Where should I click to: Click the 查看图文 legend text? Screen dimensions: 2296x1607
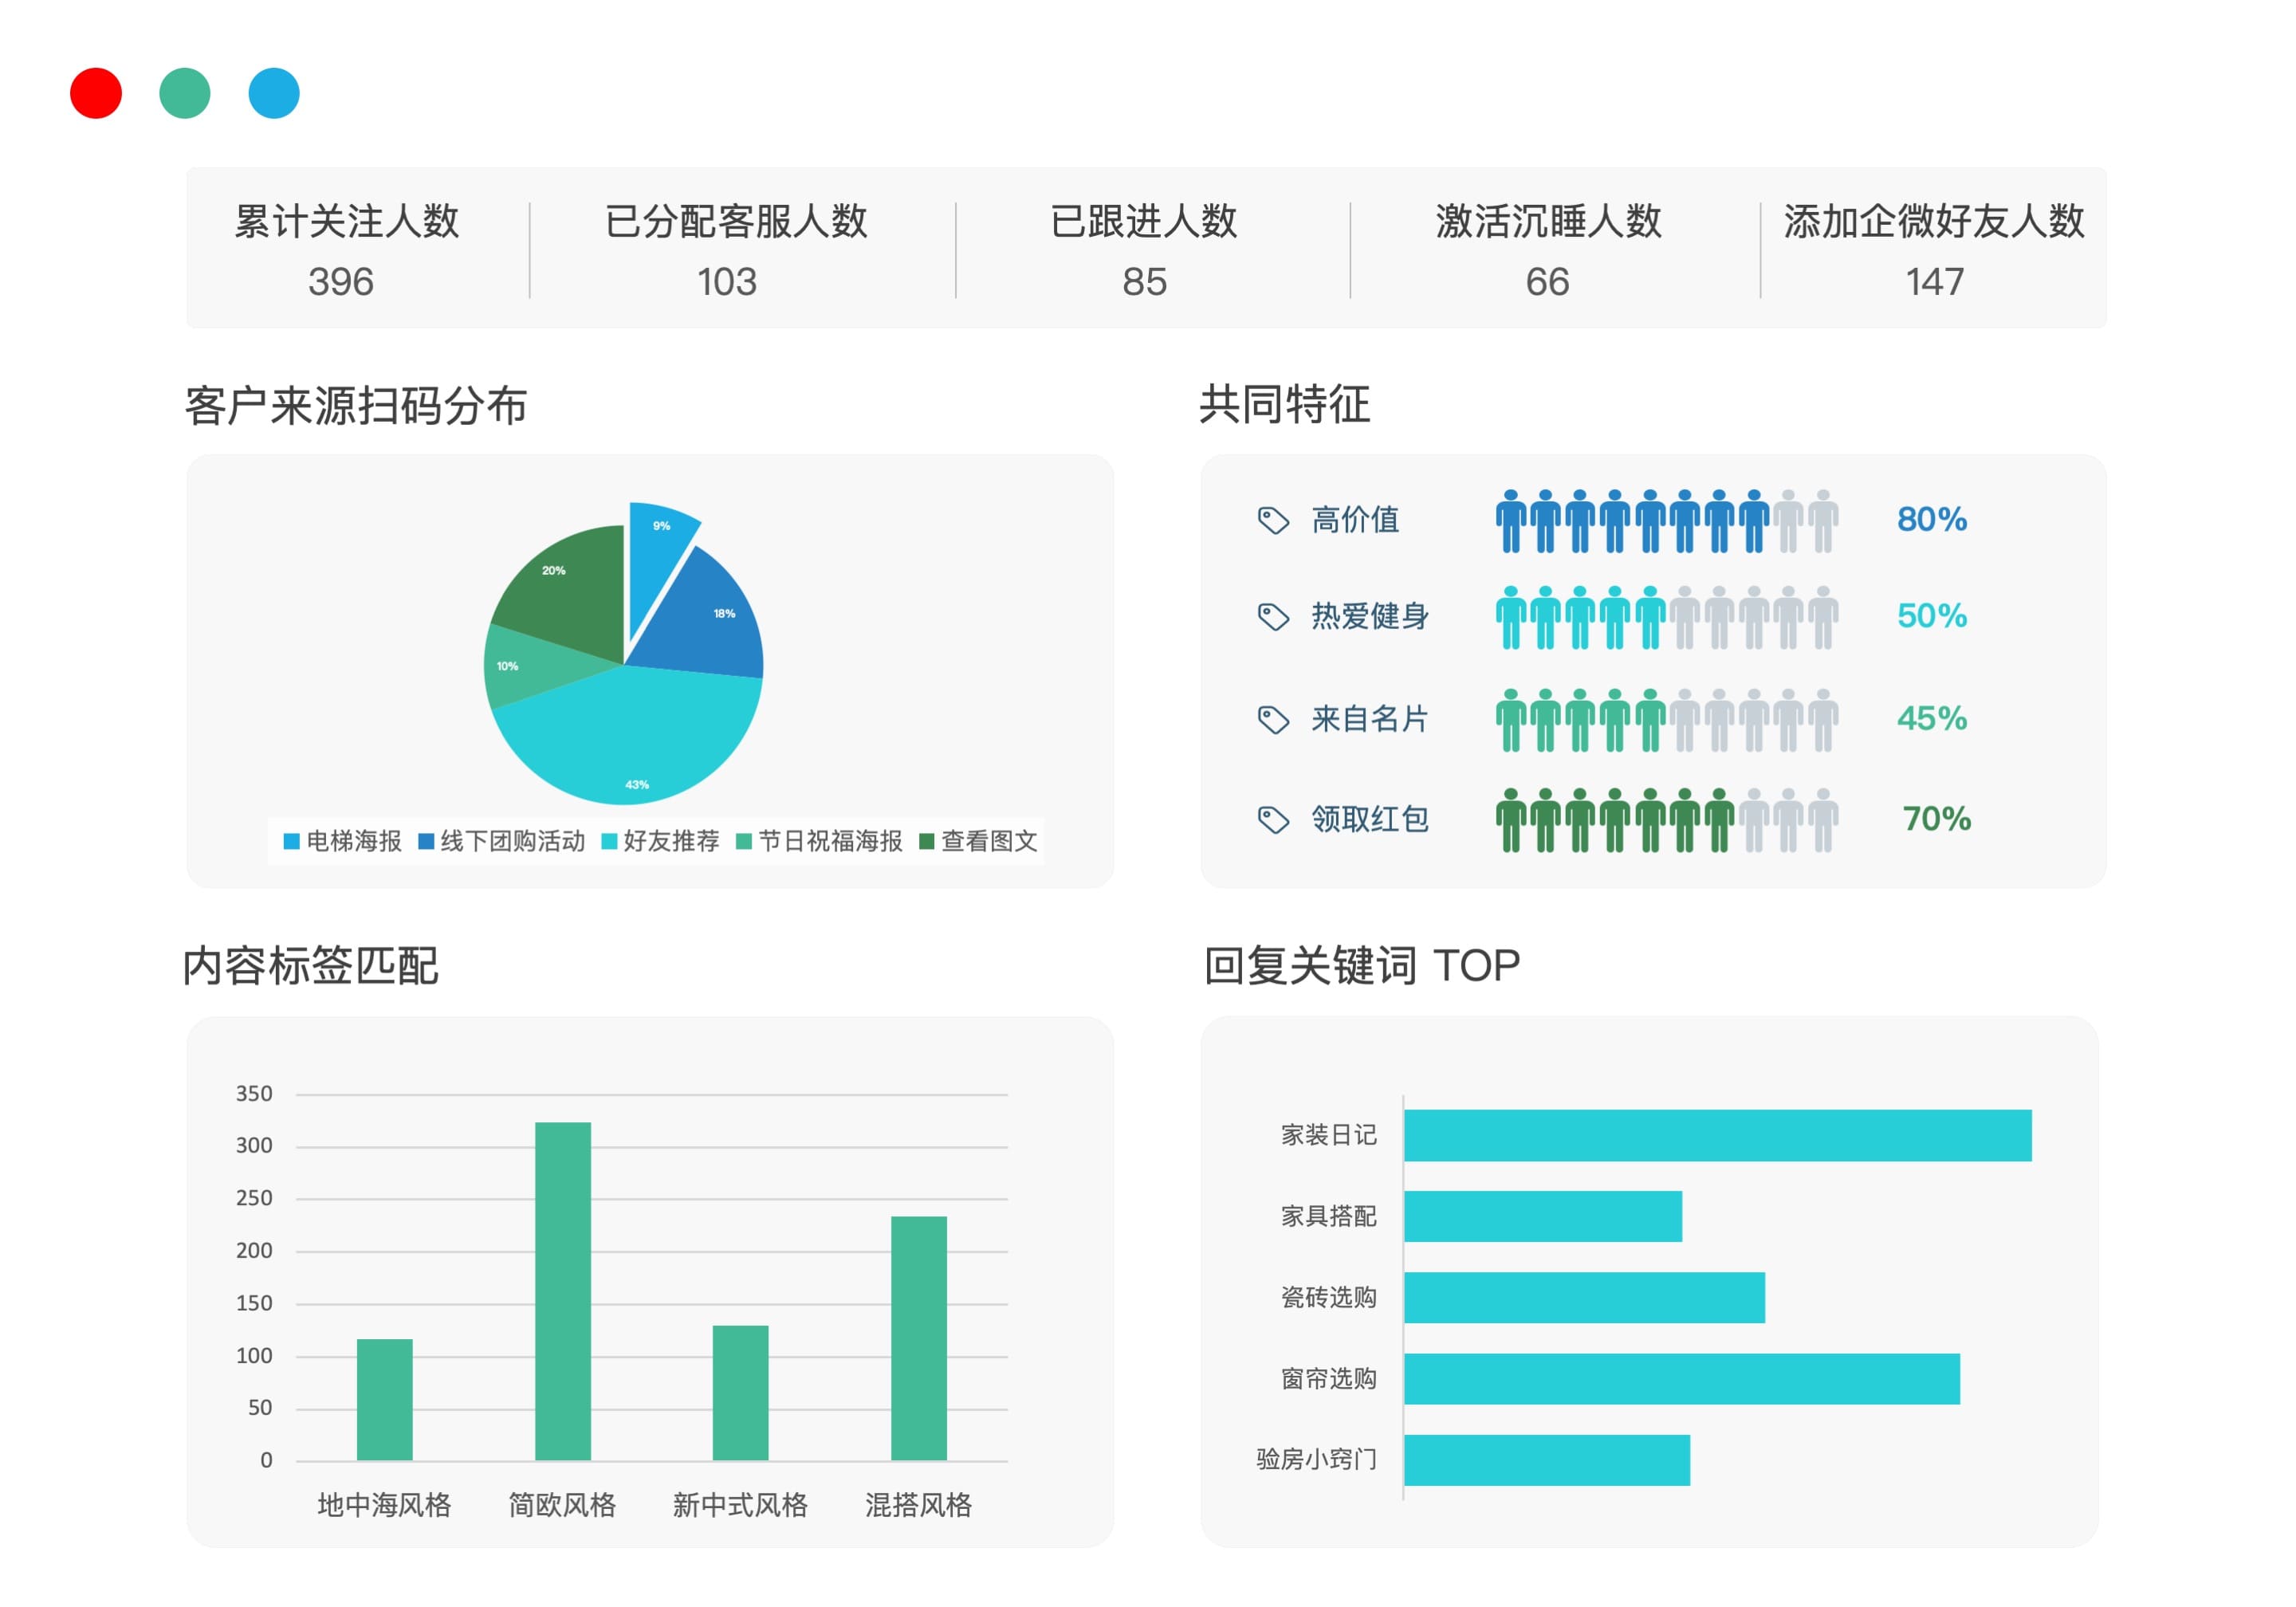(x=989, y=841)
